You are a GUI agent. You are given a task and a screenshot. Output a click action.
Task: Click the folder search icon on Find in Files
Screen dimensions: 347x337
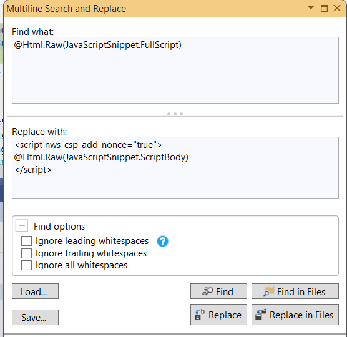268,291
